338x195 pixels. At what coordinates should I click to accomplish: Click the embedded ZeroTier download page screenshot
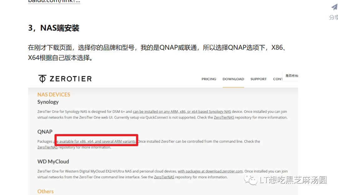click(x=163, y=133)
